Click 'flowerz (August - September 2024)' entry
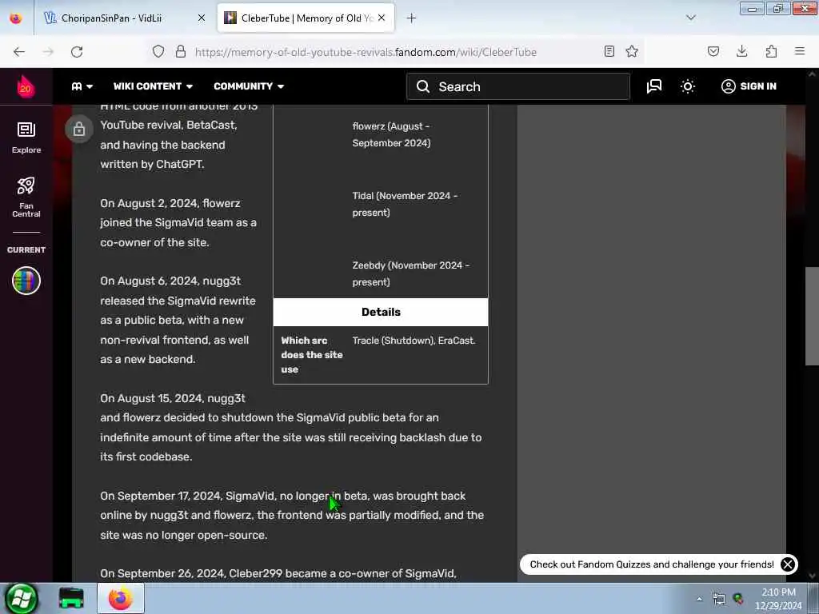Viewport: 819px width, 614px height. tap(391, 134)
